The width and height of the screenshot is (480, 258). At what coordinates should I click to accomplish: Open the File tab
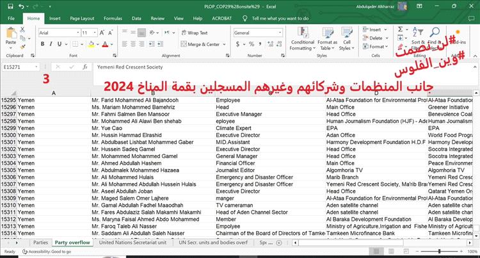12,19
